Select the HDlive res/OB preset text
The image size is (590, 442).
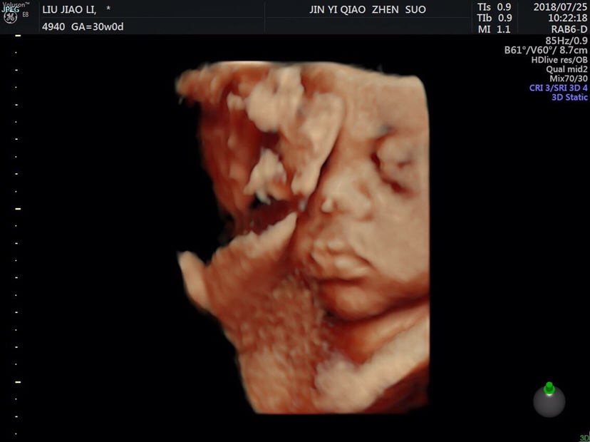(559, 60)
